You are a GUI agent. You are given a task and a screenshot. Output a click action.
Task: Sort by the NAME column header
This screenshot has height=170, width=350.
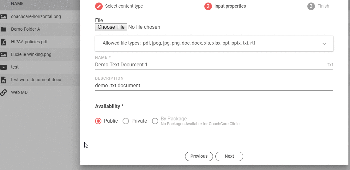point(17,4)
